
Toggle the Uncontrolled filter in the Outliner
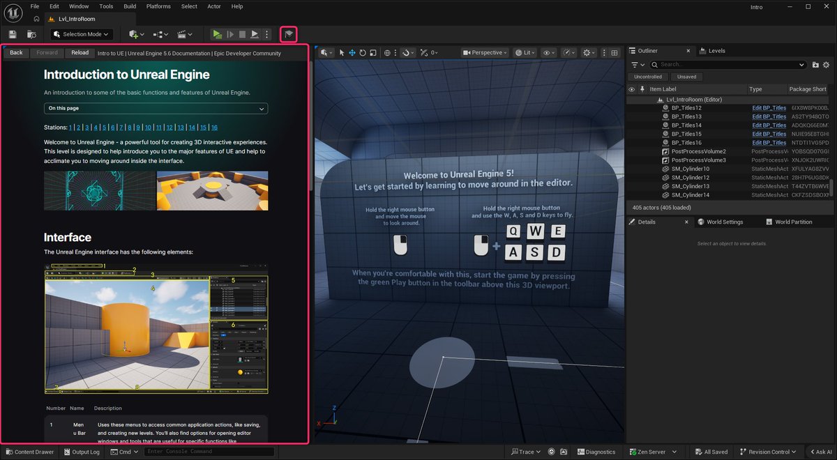(647, 77)
